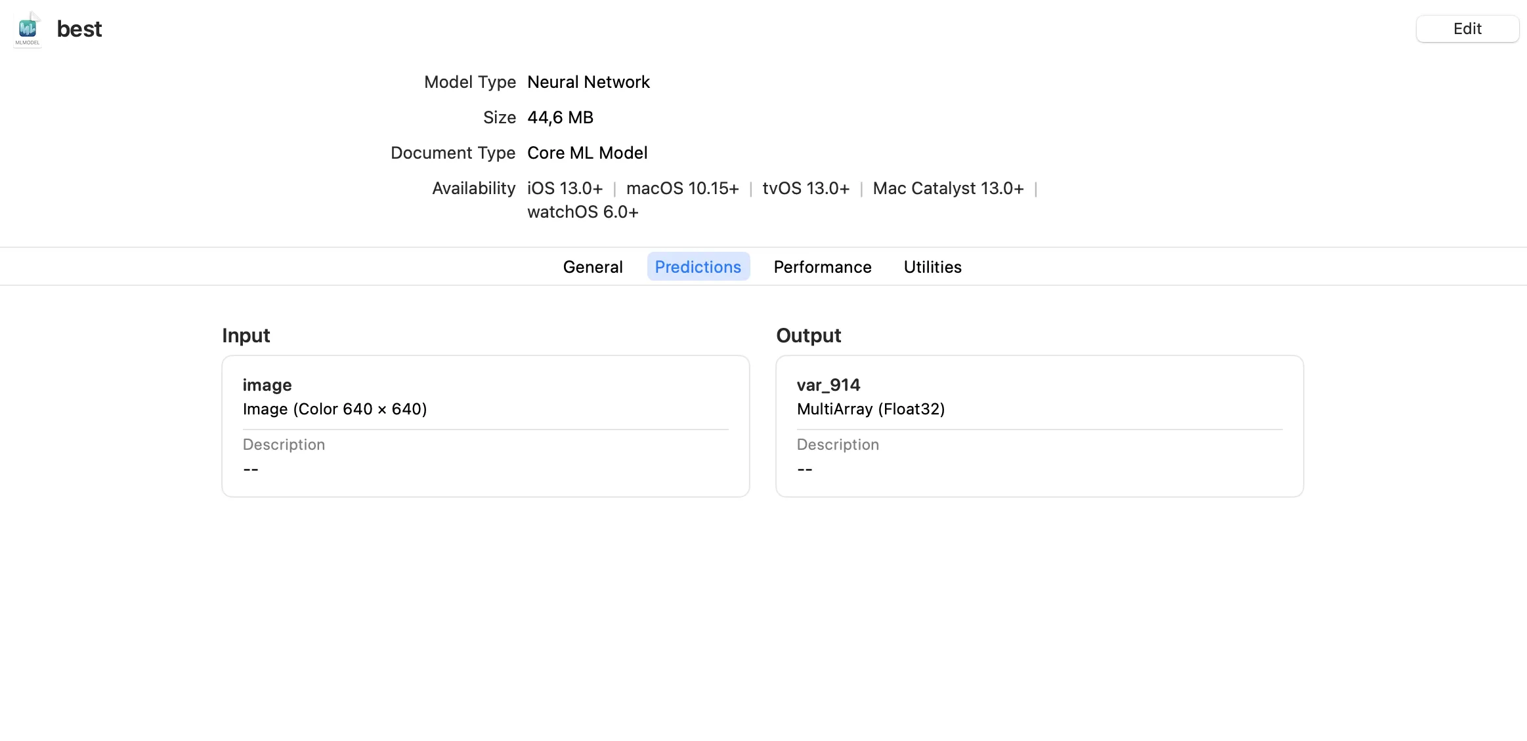Screen dimensions: 1527x741
Task: Click the 44,6 MB size value
Action: (560, 117)
